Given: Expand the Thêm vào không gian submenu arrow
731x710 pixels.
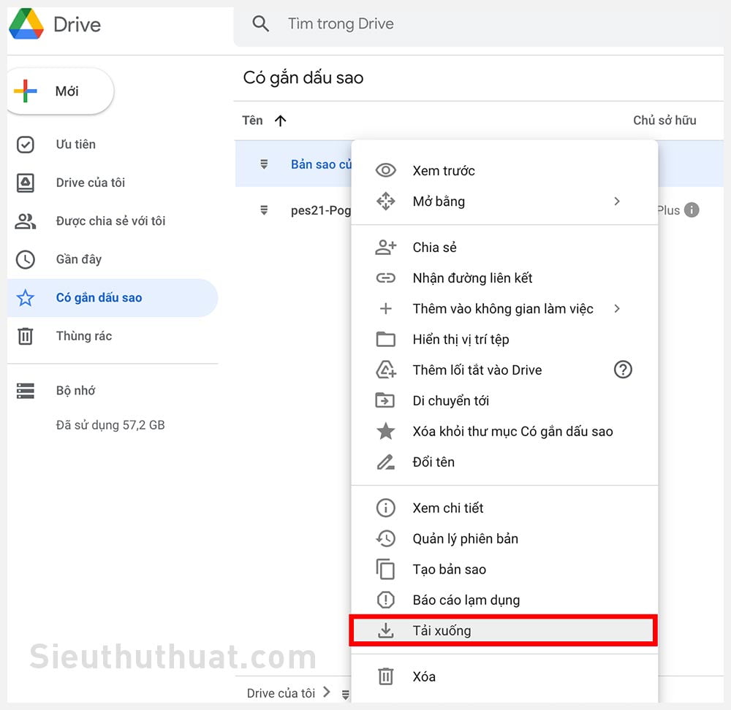Looking at the screenshot, I should (x=617, y=308).
